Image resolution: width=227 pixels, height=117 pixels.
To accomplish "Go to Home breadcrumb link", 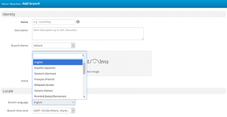I will coord(5,4).
